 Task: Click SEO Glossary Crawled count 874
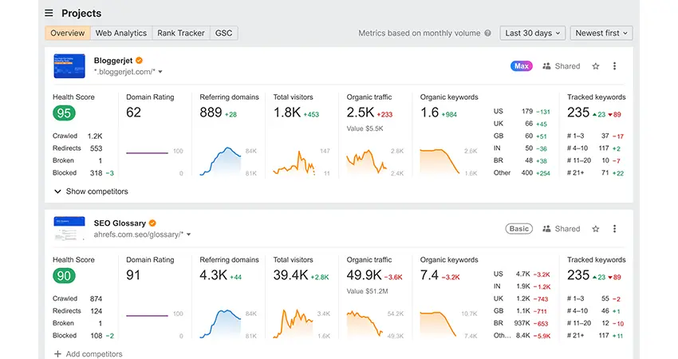pyautogui.click(x=96, y=299)
